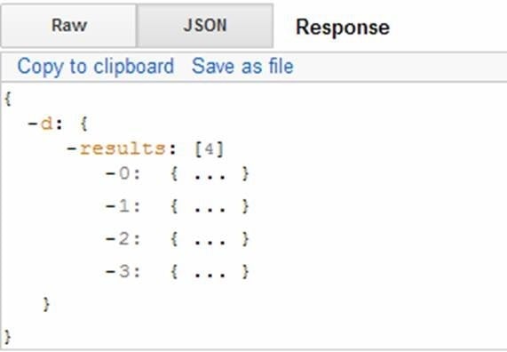This screenshot has height=352, width=507.
Task: Click the [4] array count indicator
Action: [210, 149]
